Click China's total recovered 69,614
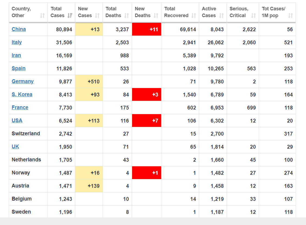306x225 pixels. coord(188,29)
